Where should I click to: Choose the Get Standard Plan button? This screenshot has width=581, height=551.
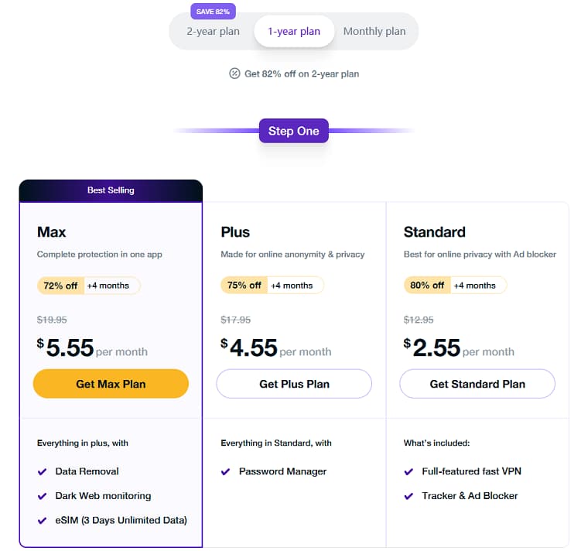(x=477, y=384)
